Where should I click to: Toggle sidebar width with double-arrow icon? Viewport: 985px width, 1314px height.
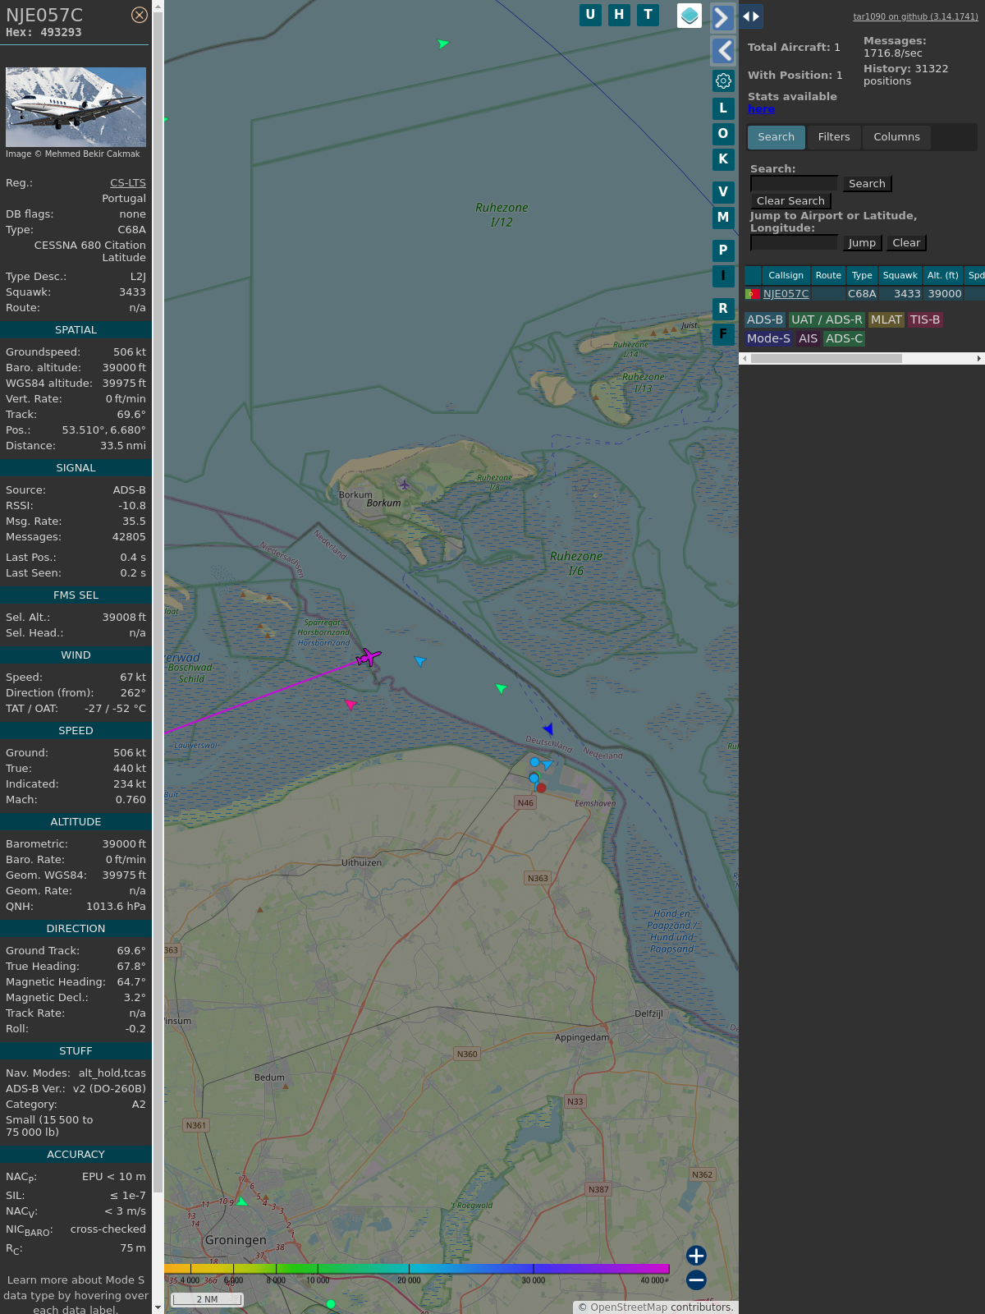point(751,16)
